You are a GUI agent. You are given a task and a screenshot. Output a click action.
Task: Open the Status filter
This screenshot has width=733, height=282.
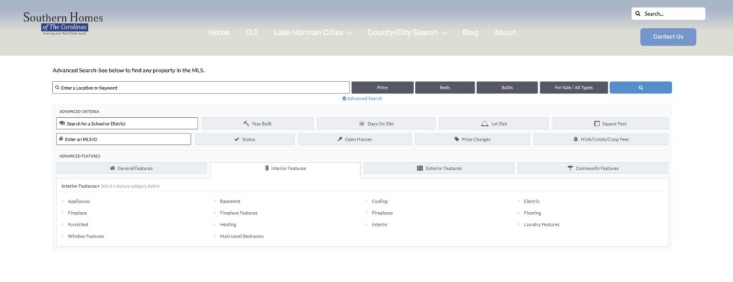[245, 139]
